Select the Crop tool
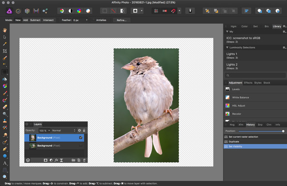The width and height of the screenshot is (287, 186). point(5,51)
